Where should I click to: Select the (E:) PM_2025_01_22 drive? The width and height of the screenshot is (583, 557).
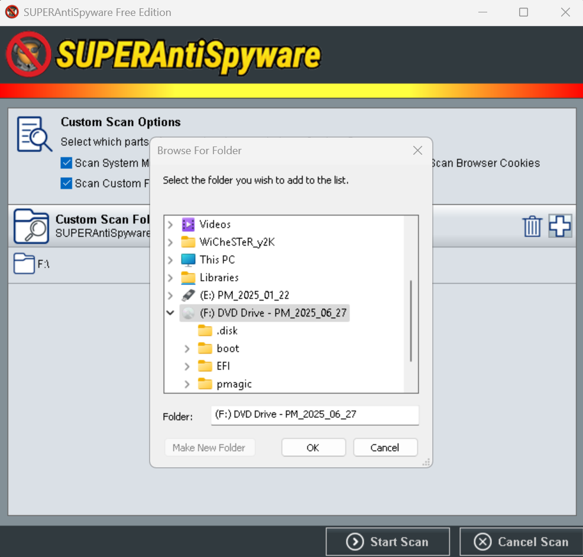(244, 295)
